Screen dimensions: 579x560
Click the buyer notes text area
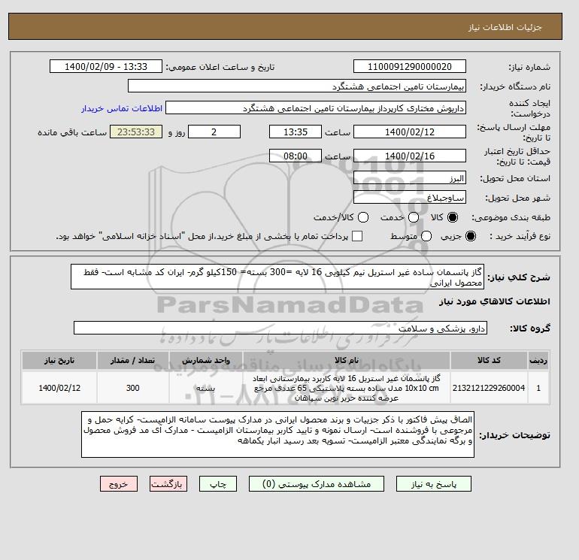pyautogui.click(x=277, y=435)
